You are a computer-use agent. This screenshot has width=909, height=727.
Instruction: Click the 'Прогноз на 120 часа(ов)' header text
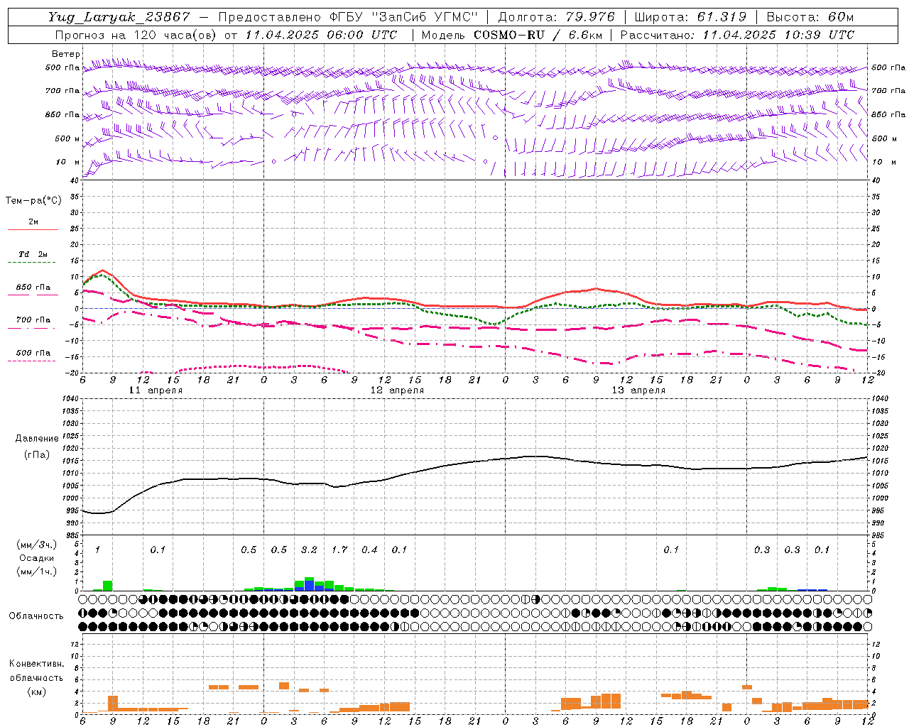[137, 35]
